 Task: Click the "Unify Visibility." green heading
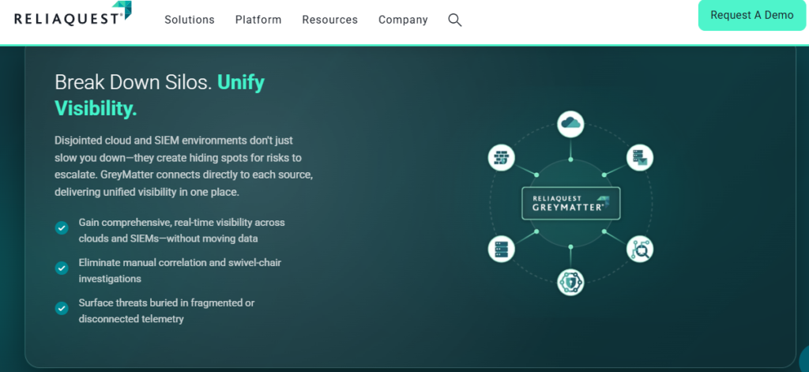pos(160,96)
